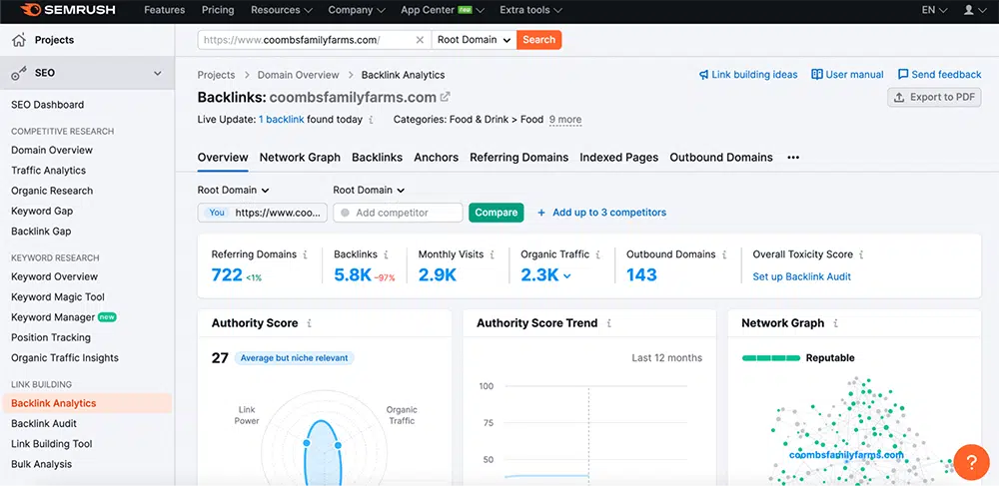
Task: Open the more tabs ellipsis icon
Action: pyautogui.click(x=793, y=158)
